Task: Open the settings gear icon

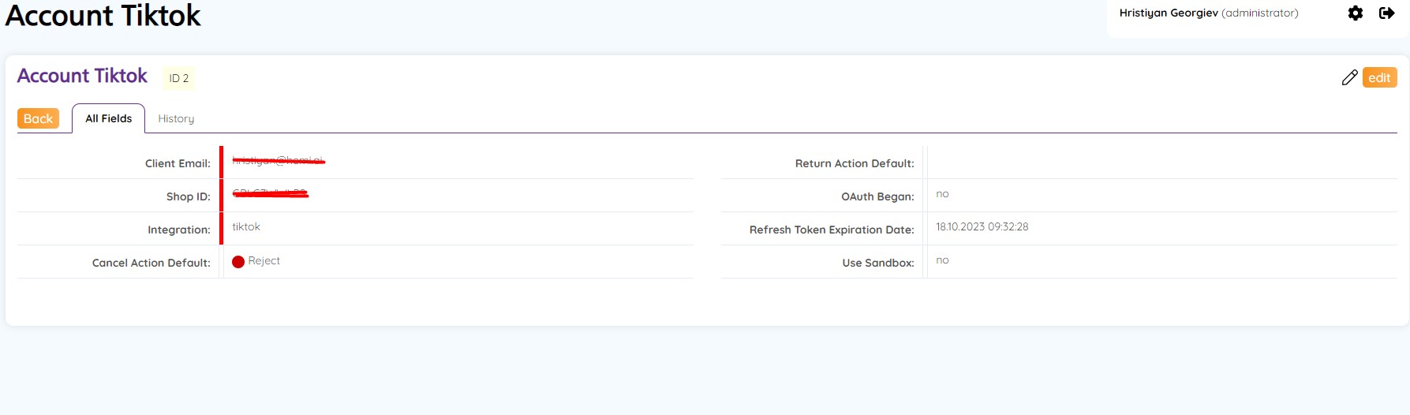Action: click(1356, 13)
